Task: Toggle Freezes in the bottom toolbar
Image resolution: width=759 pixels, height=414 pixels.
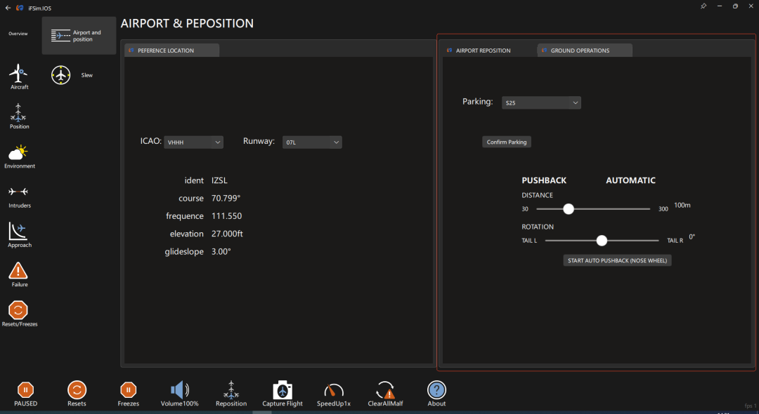Action: [x=128, y=390]
